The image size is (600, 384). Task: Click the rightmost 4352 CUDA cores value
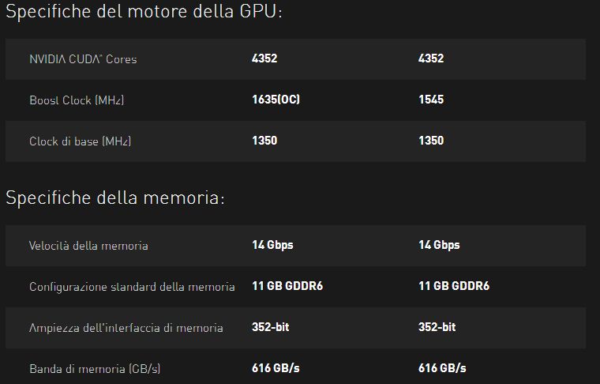pos(431,58)
